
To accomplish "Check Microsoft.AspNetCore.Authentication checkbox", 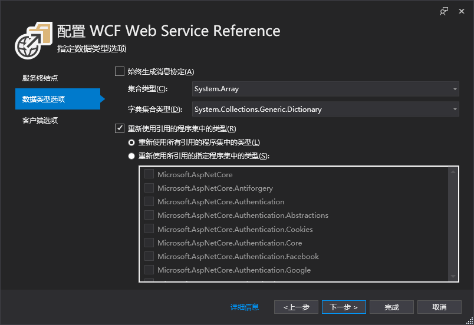I will (x=149, y=201).
